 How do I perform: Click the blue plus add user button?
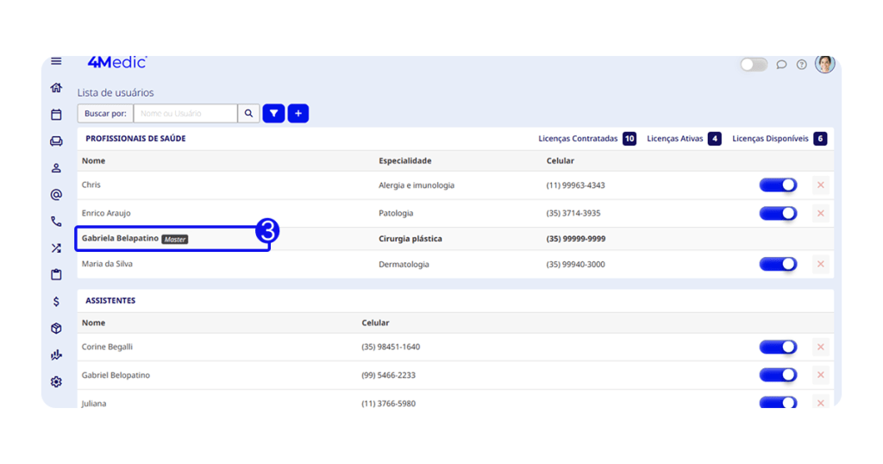[298, 113]
